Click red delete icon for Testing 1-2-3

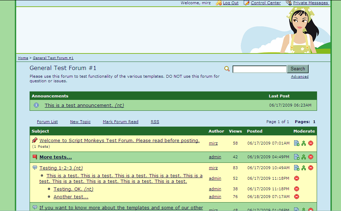(311, 168)
